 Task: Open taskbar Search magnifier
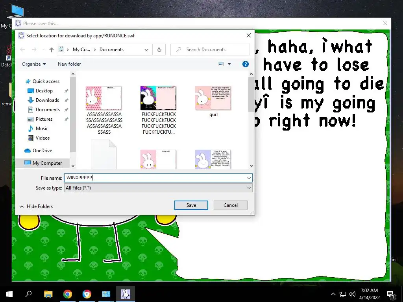(28, 294)
